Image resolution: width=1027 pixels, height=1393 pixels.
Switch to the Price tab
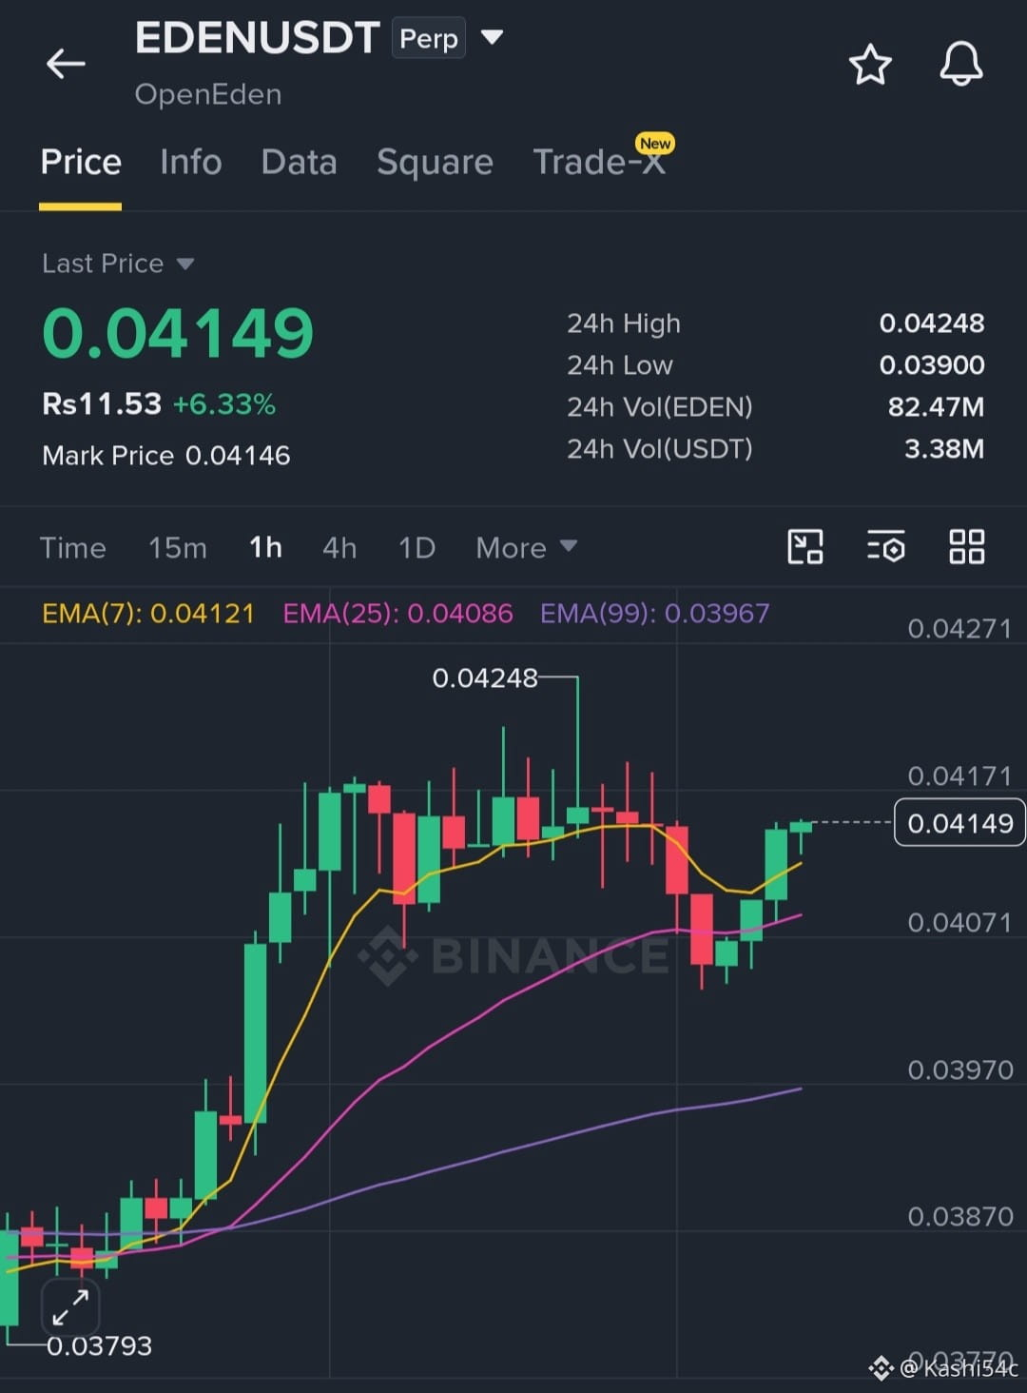coord(81,162)
